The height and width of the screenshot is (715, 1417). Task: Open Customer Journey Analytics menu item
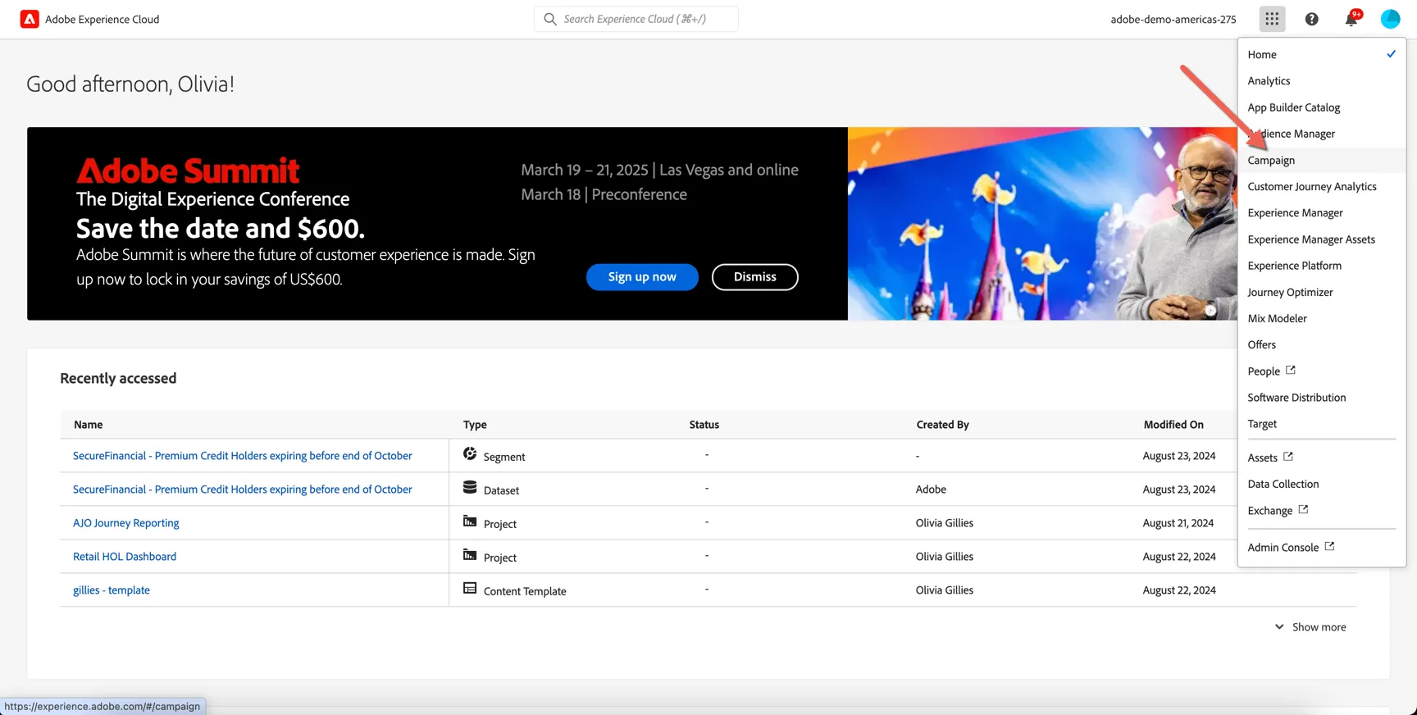coord(1322,186)
